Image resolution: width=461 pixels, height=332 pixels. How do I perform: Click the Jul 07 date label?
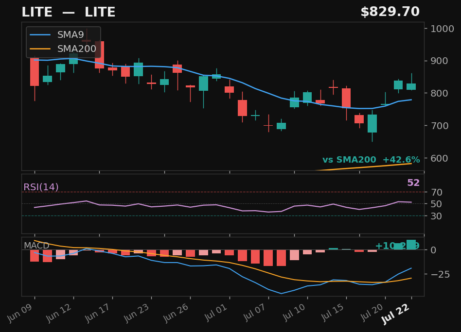255,312
